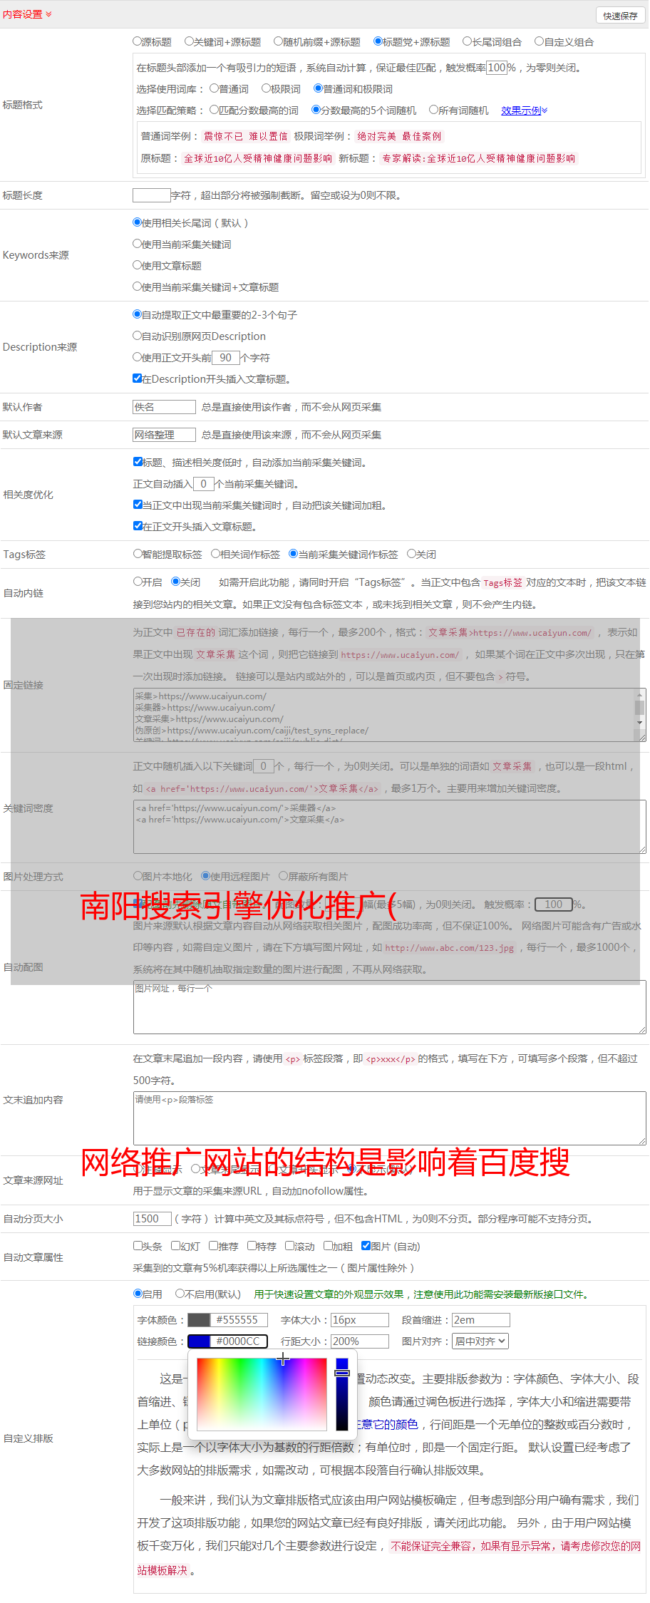Select 随机前缀+源标题 title format
This screenshot has height=1603, width=650.
(279, 41)
